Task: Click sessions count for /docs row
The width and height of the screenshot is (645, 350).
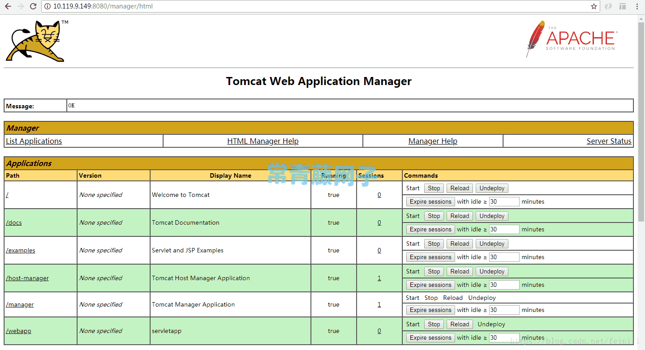Action: point(379,222)
